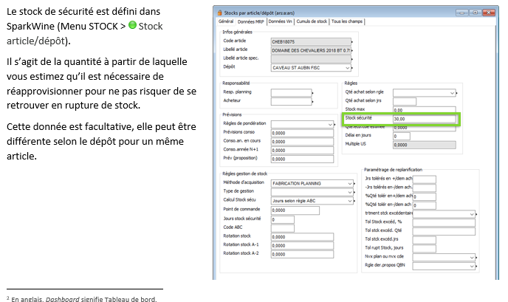
Task: Open the Type de gestion dropdown
Action: [349, 191]
